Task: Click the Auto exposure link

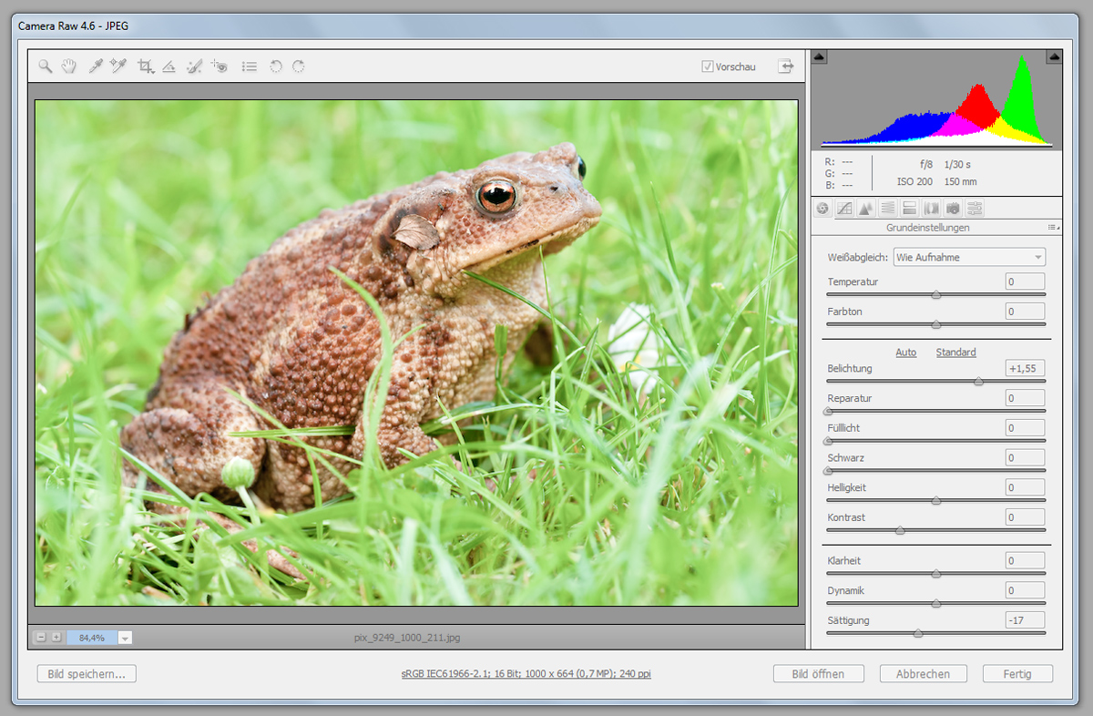Action: (905, 352)
